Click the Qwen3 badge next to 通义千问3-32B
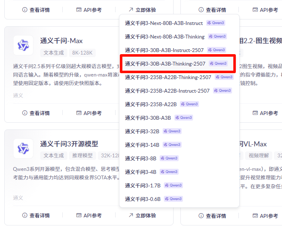Screen dimensions: 282x239 click(x=172, y=131)
